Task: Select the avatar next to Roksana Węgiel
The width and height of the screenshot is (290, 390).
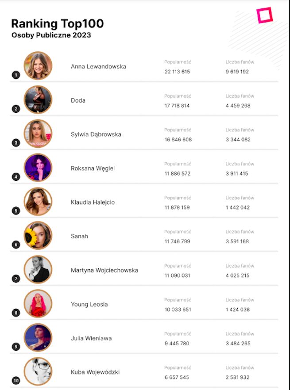Action: click(x=38, y=168)
